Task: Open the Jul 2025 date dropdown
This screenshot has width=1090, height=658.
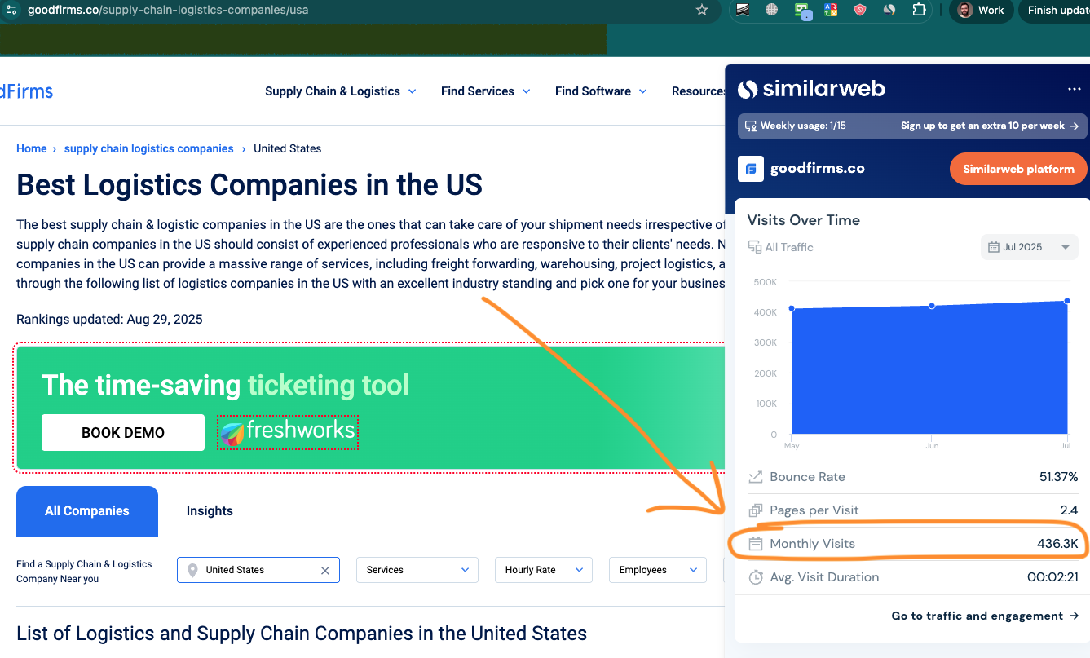Action: click(1029, 247)
